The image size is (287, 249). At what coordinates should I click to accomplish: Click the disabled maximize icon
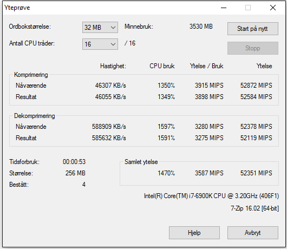[248, 8]
